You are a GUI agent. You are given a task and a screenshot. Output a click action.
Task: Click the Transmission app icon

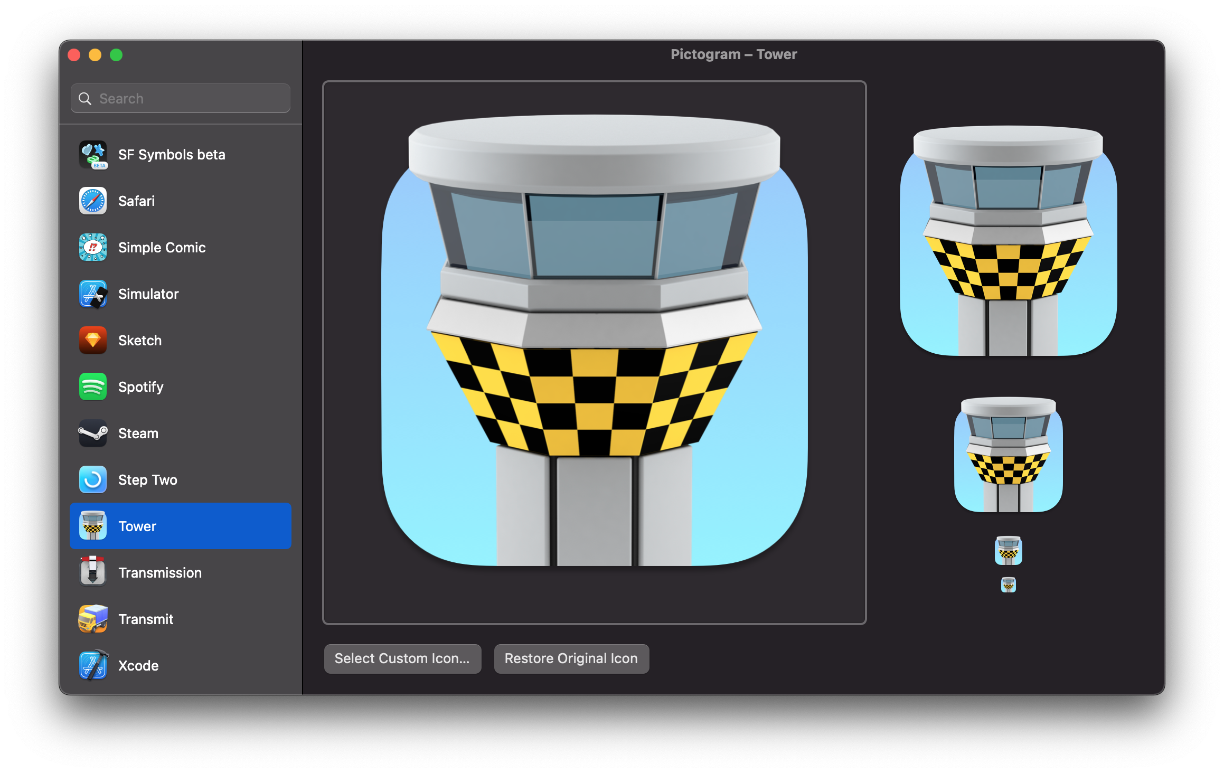(x=93, y=572)
